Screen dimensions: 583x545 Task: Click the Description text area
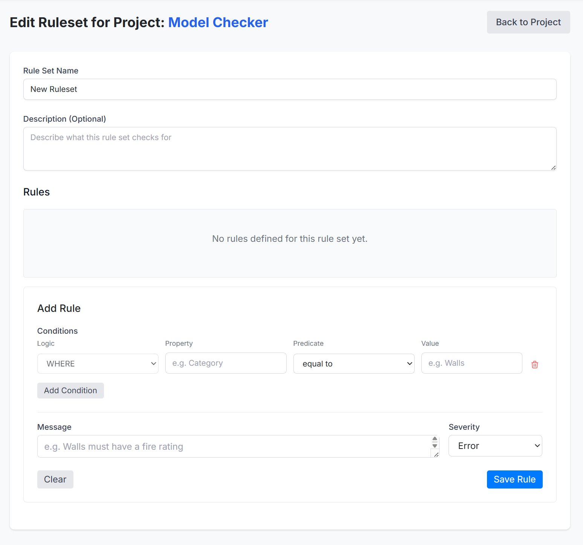point(289,148)
